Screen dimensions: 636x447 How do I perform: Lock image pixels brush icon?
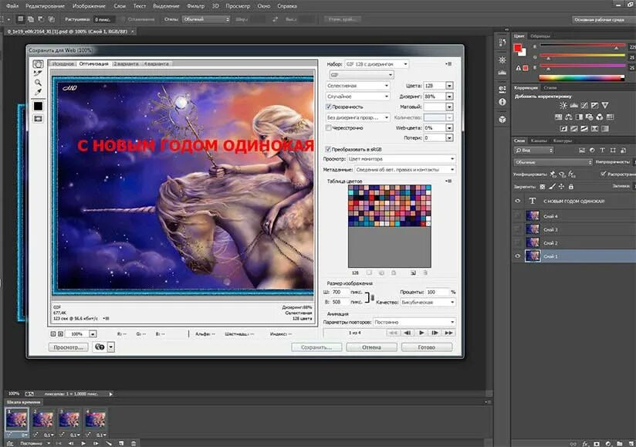(x=552, y=187)
